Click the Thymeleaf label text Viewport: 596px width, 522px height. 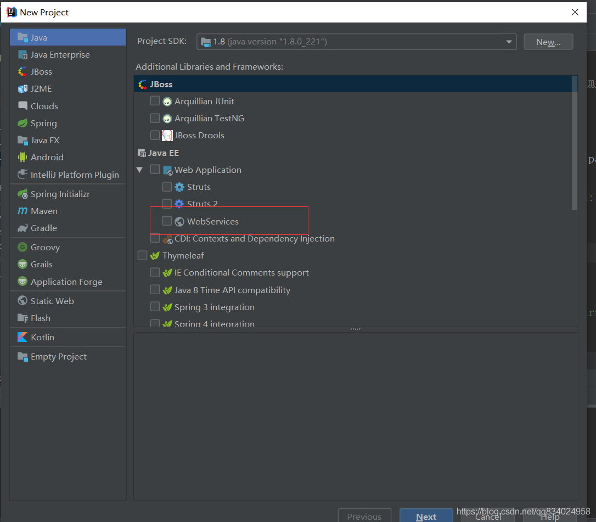tap(183, 255)
